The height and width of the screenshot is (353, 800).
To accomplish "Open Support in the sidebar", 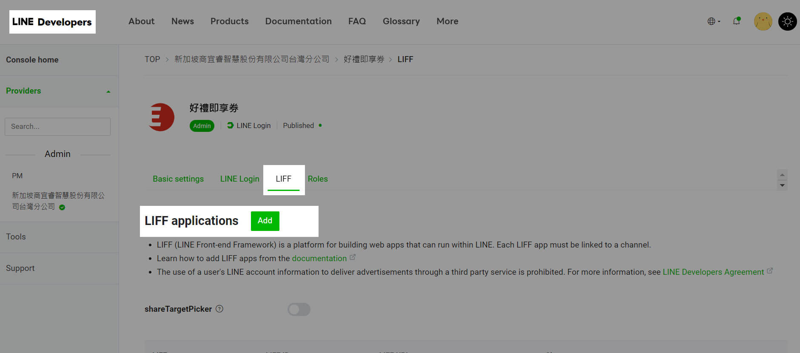I will (x=20, y=268).
